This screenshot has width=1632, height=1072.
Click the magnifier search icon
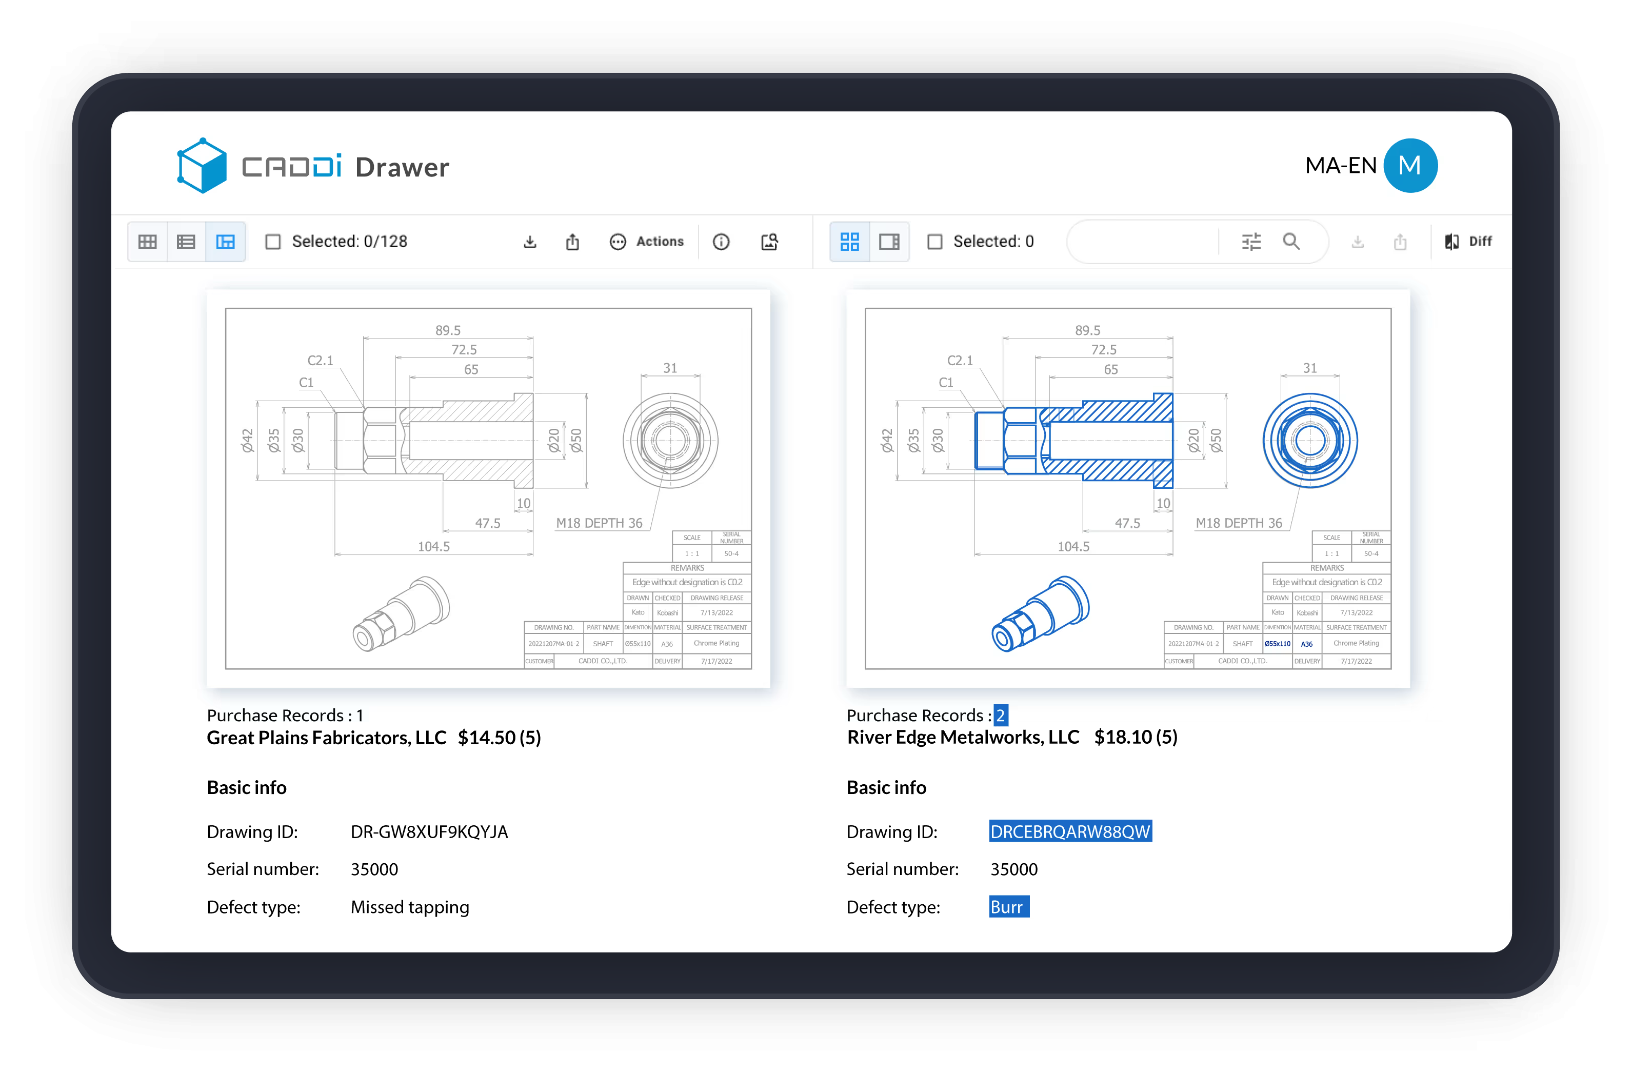1291,242
